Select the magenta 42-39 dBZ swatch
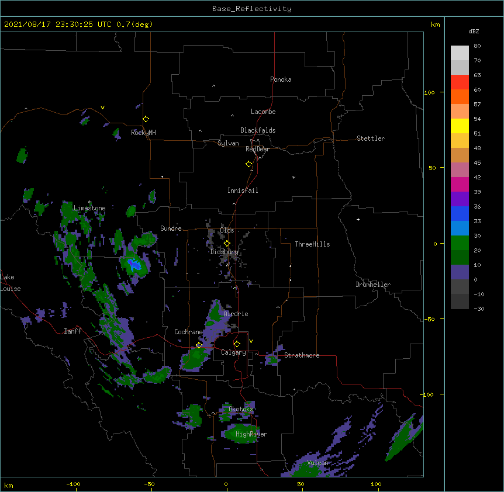504x492 pixels. tap(460, 185)
